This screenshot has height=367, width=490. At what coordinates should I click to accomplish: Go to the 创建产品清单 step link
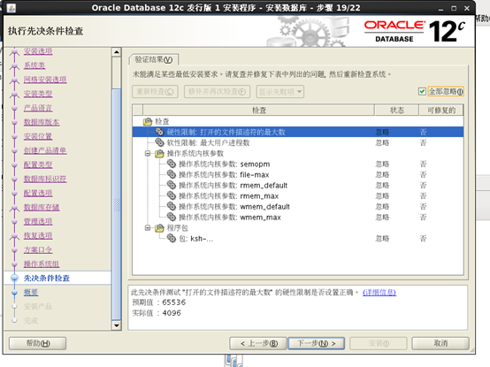pyautogui.click(x=45, y=150)
